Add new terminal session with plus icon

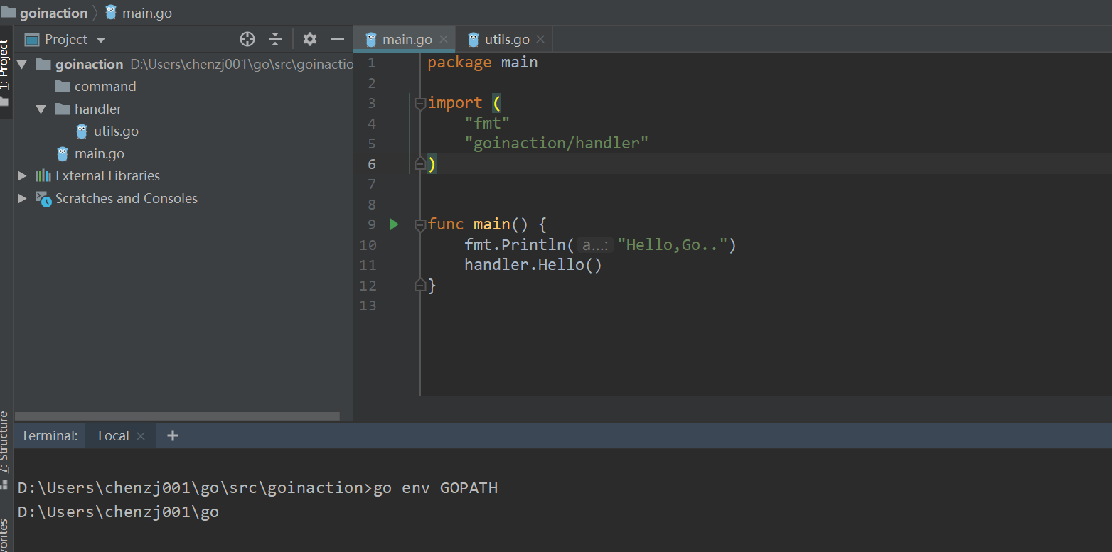tap(172, 435)
